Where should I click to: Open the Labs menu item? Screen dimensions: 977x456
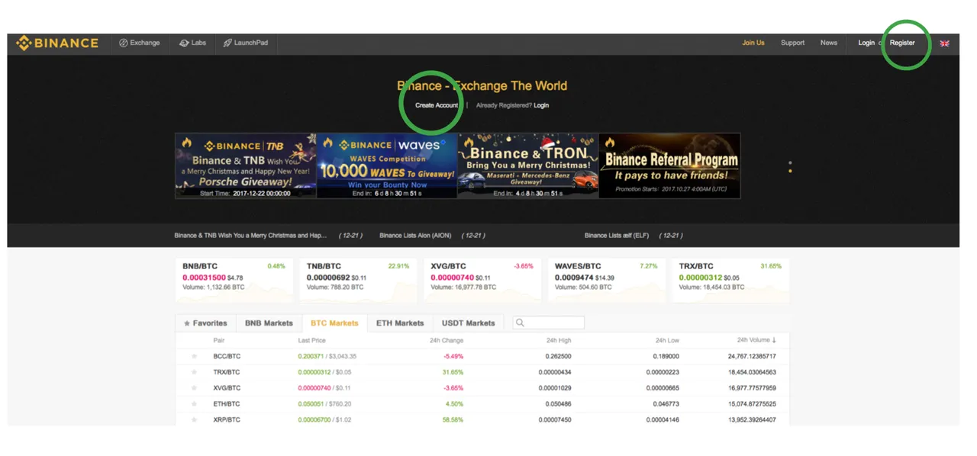pyautogui.click(x=192, y=43)
